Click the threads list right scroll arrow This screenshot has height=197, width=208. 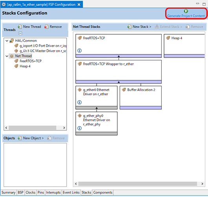click(64, 128)
